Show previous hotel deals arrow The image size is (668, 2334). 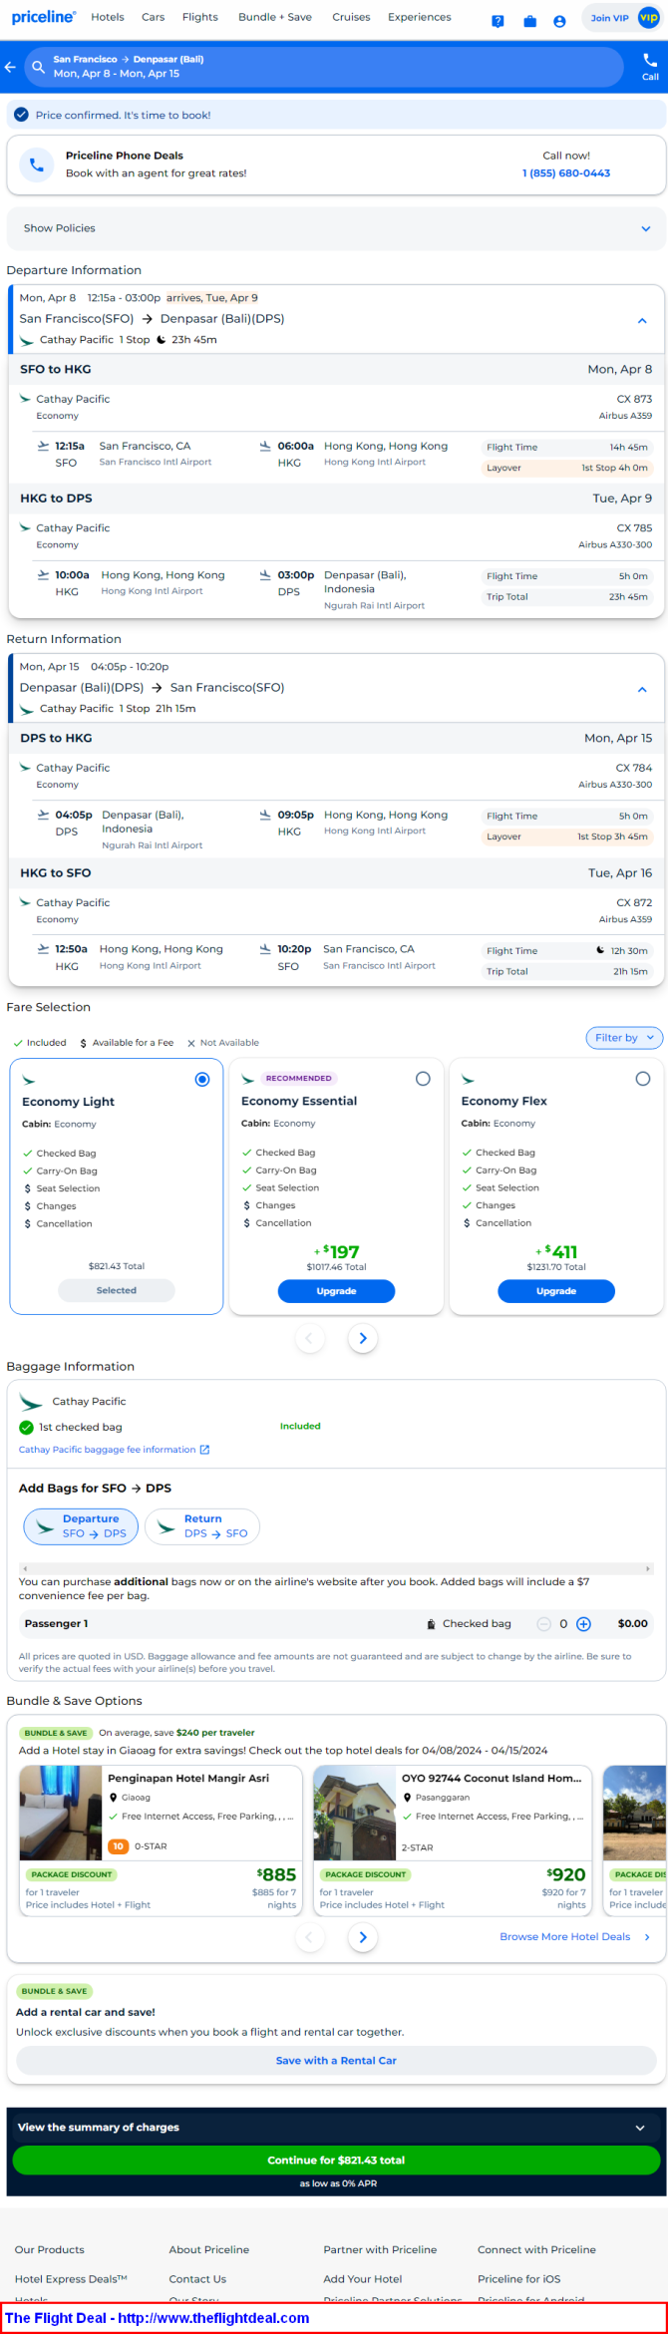point(309,1937)
